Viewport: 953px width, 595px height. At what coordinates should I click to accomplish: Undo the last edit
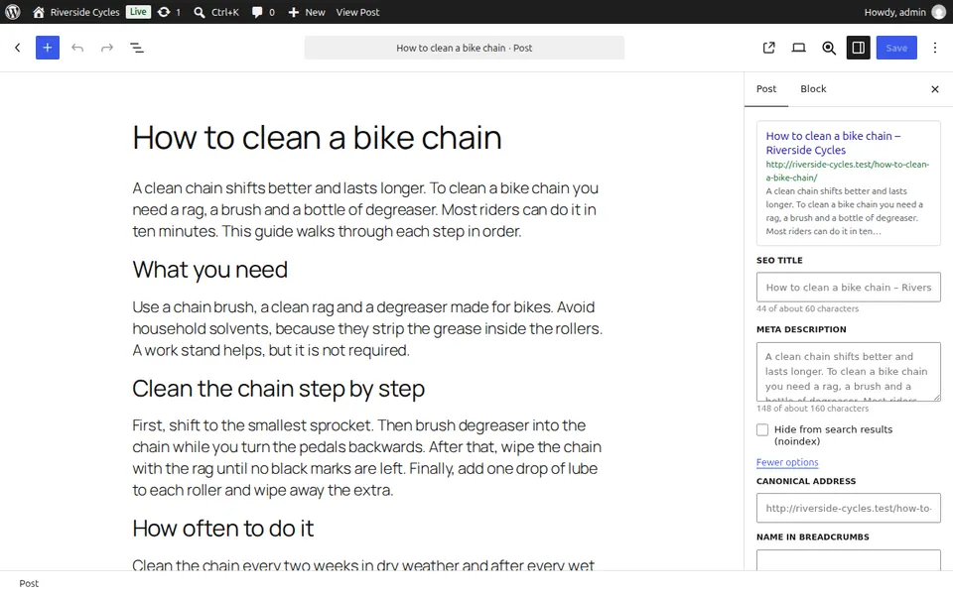point(77,48)
